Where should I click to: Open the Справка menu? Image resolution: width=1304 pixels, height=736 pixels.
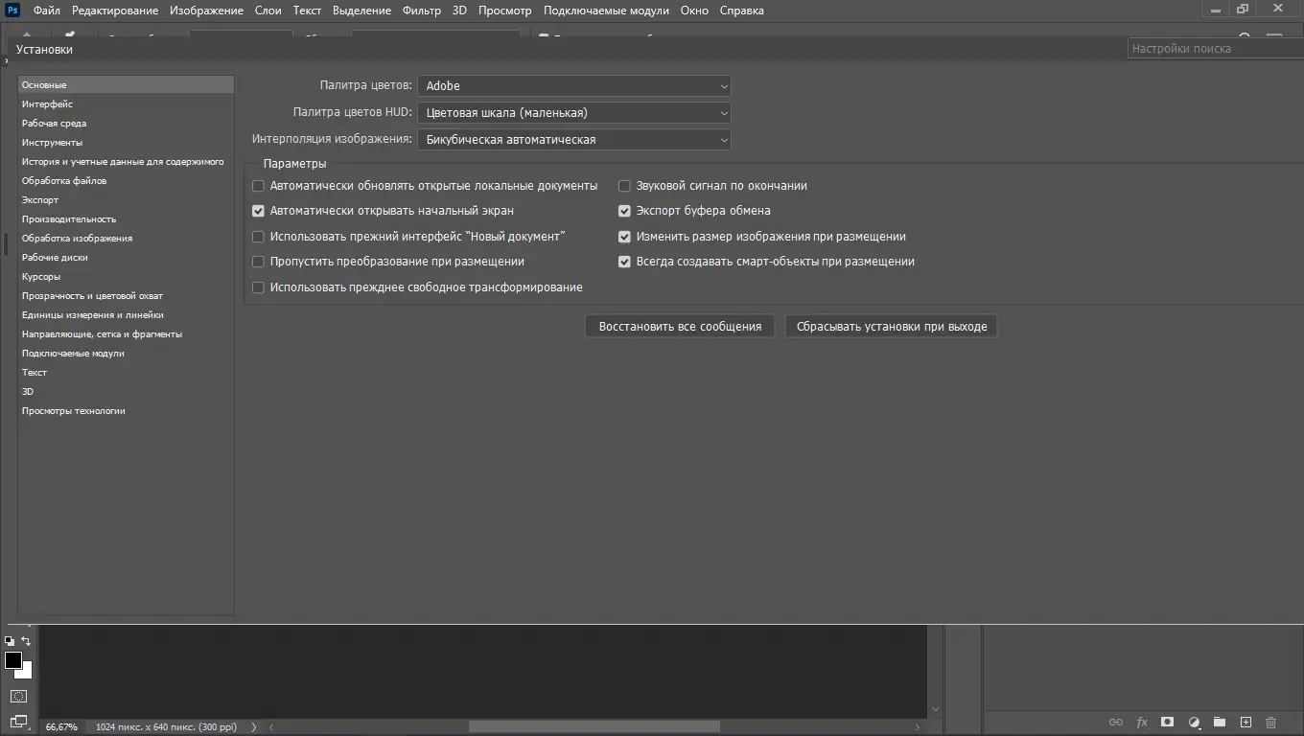742,11
